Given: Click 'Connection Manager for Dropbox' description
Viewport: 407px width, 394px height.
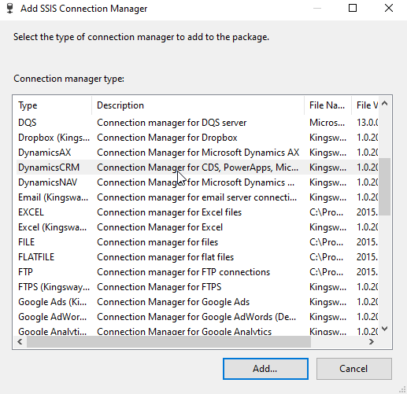Looking at the screenshot, I should pyautogui.click(x=167, y=138).
